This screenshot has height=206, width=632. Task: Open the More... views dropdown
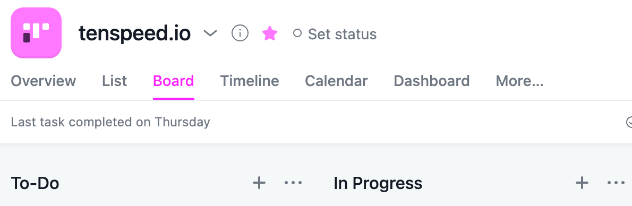click(x=519, y=81)
